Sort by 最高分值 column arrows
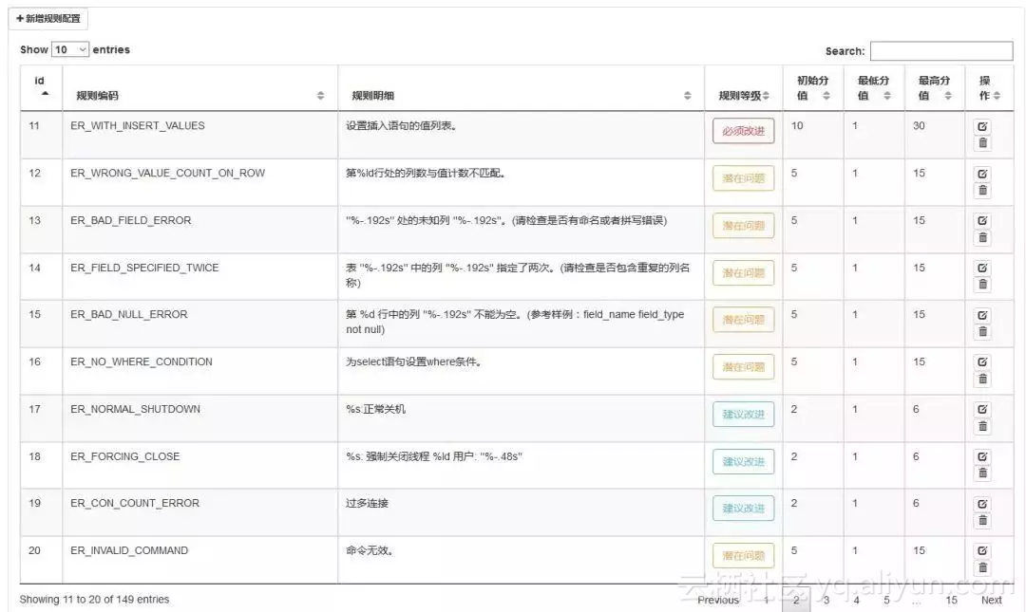The image size is (1026, 612). (947, 96)
